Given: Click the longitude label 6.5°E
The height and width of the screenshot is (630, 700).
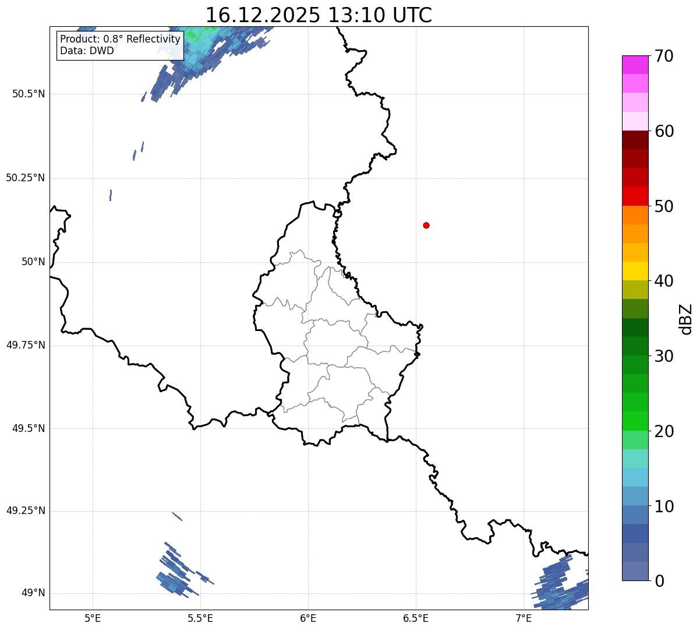Looking at the screenshot, I should [416, 618].
